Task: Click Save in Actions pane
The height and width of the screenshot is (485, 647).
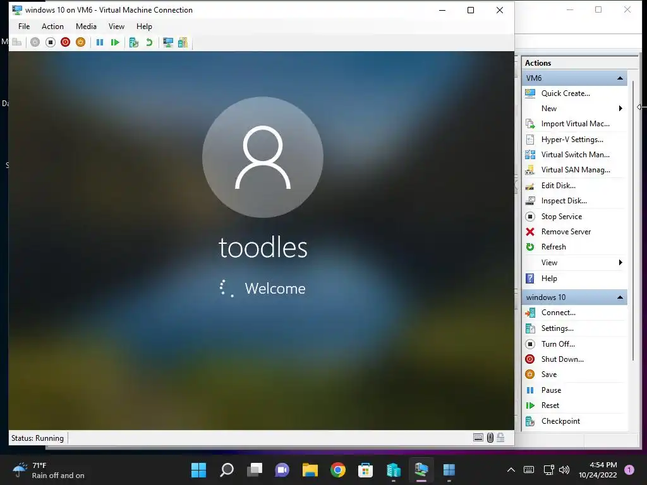Action: 549,374
